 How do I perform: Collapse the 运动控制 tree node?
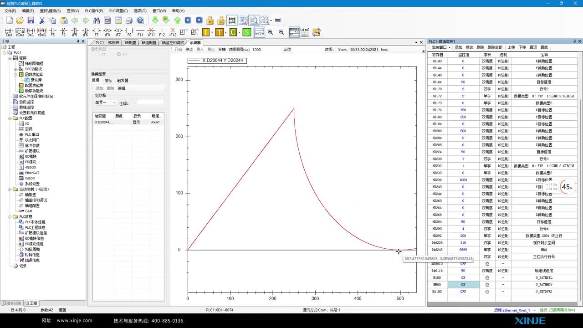[x=10, y=189]
